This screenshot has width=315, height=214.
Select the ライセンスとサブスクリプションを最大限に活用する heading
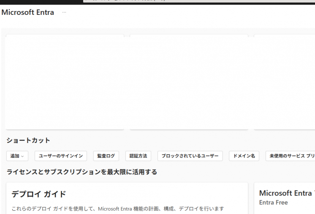(82, 172)
